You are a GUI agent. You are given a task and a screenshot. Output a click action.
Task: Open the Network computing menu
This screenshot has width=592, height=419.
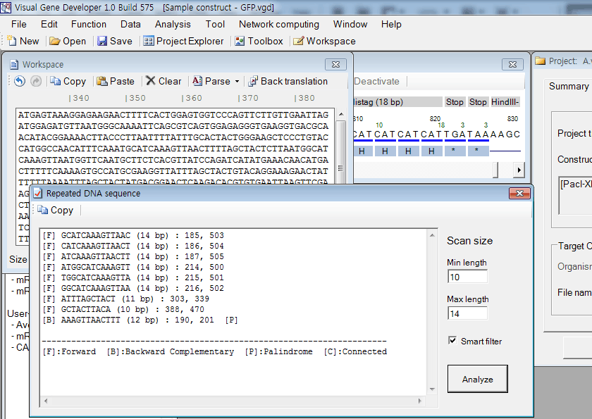coord(278,24)
